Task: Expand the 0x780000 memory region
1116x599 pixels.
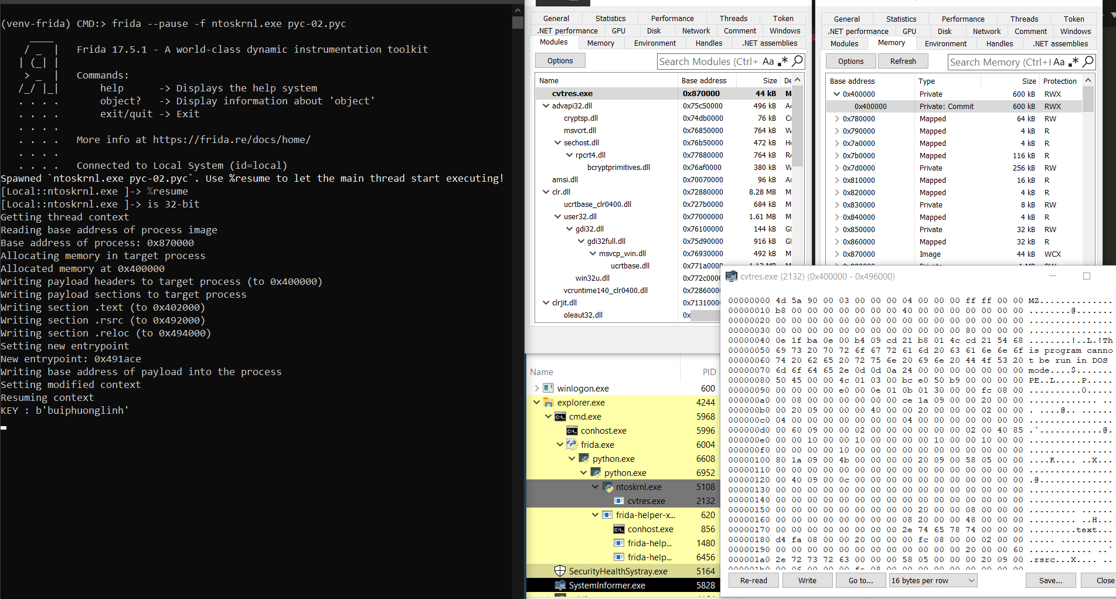Action: (x=836, y=118)
